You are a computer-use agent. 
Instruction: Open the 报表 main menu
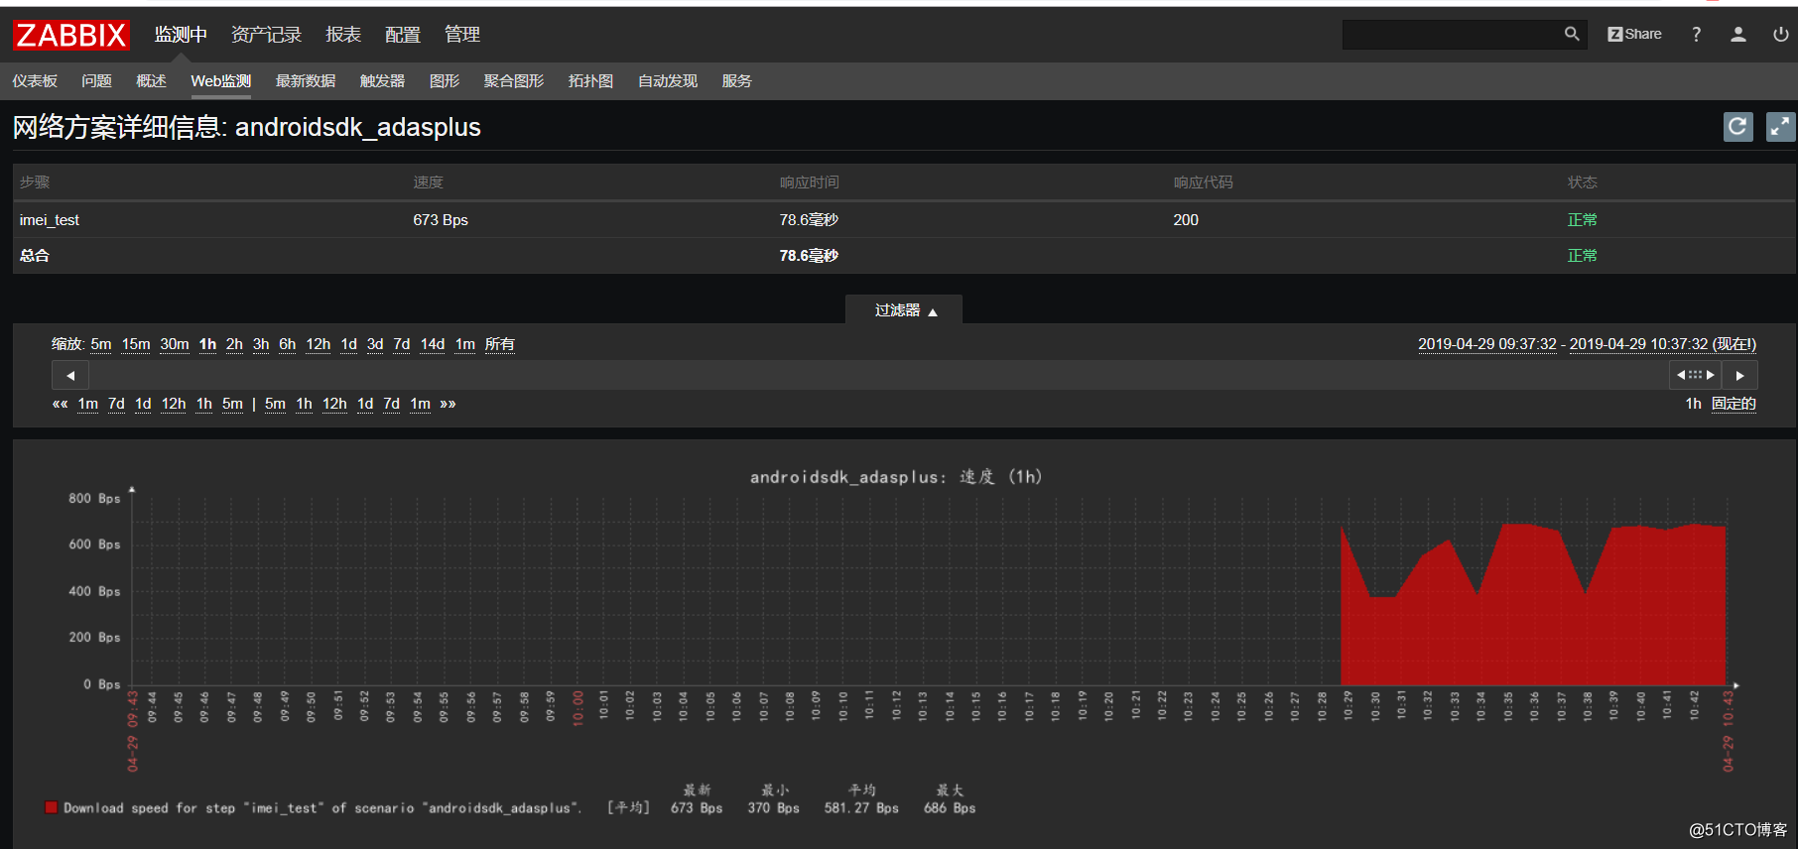[x=343, y=35]
